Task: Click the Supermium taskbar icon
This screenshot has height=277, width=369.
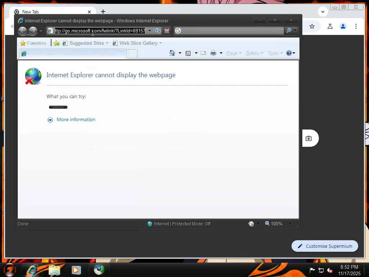Action: (99, 270)
